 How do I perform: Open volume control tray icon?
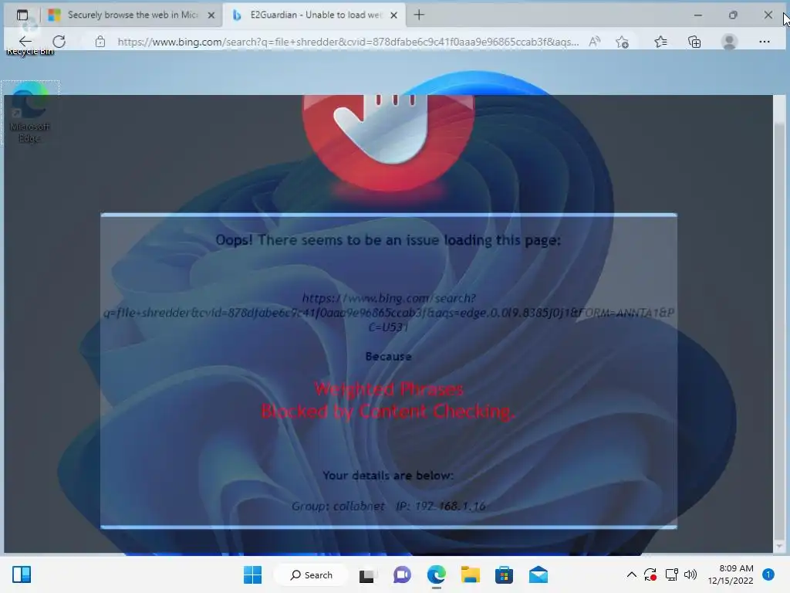pyautogui.click(x=690, y=574)
